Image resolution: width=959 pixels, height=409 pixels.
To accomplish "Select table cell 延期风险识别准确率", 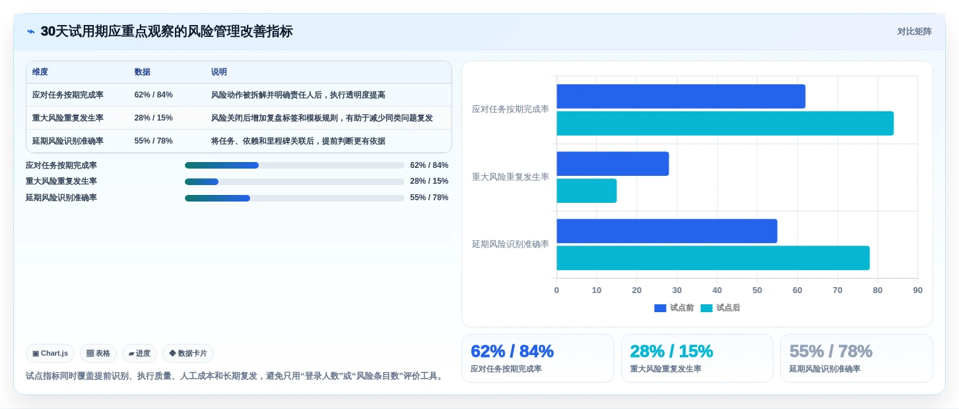I will [x=68, y=141].
